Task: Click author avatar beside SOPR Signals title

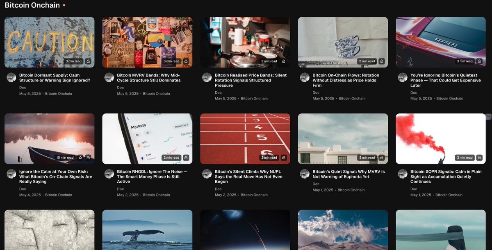Action: (403, 173)
